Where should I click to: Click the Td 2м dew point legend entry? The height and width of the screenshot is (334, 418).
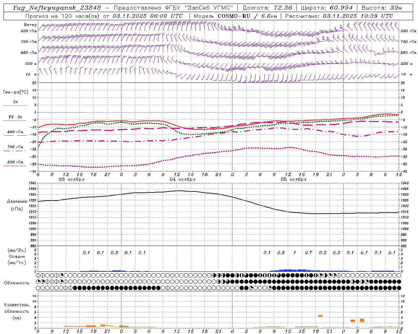15,117
